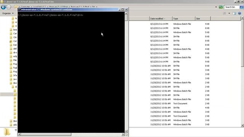Image resolution: width=244 pixels, height=137 pixels.
Task: Click the command prompt path line
Action: click(50, 15)
